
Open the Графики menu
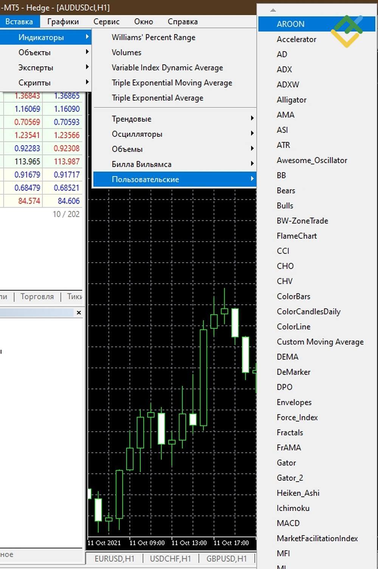click(63, 22)
